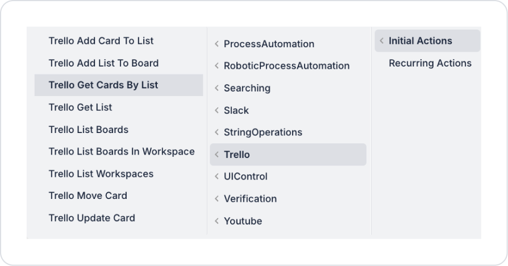Screen dimensions: 508x266
Task: Expand the Searching category arrow
Action: coord(216,88)
